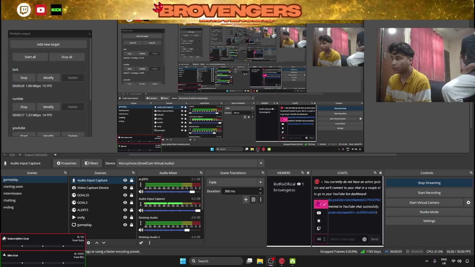Move selected source down
This screenshot has width=475, height=267.
(104, 243)
